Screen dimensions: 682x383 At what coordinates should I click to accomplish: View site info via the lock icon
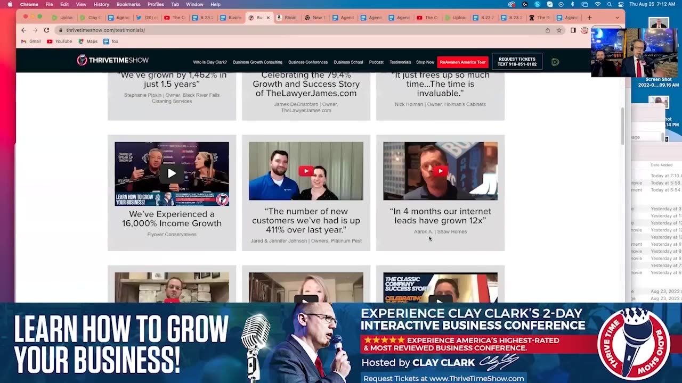click(x=61, y=30)
